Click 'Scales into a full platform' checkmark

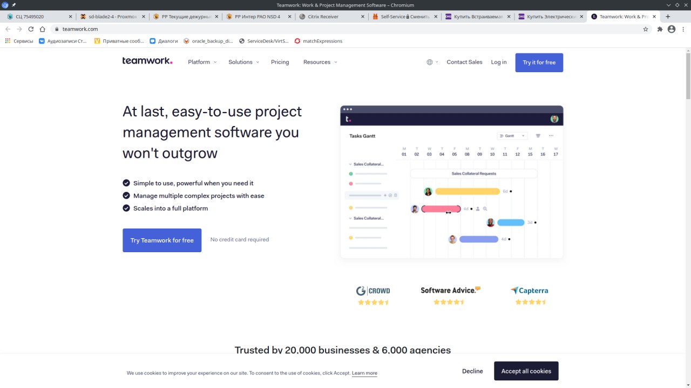[126, 208]
